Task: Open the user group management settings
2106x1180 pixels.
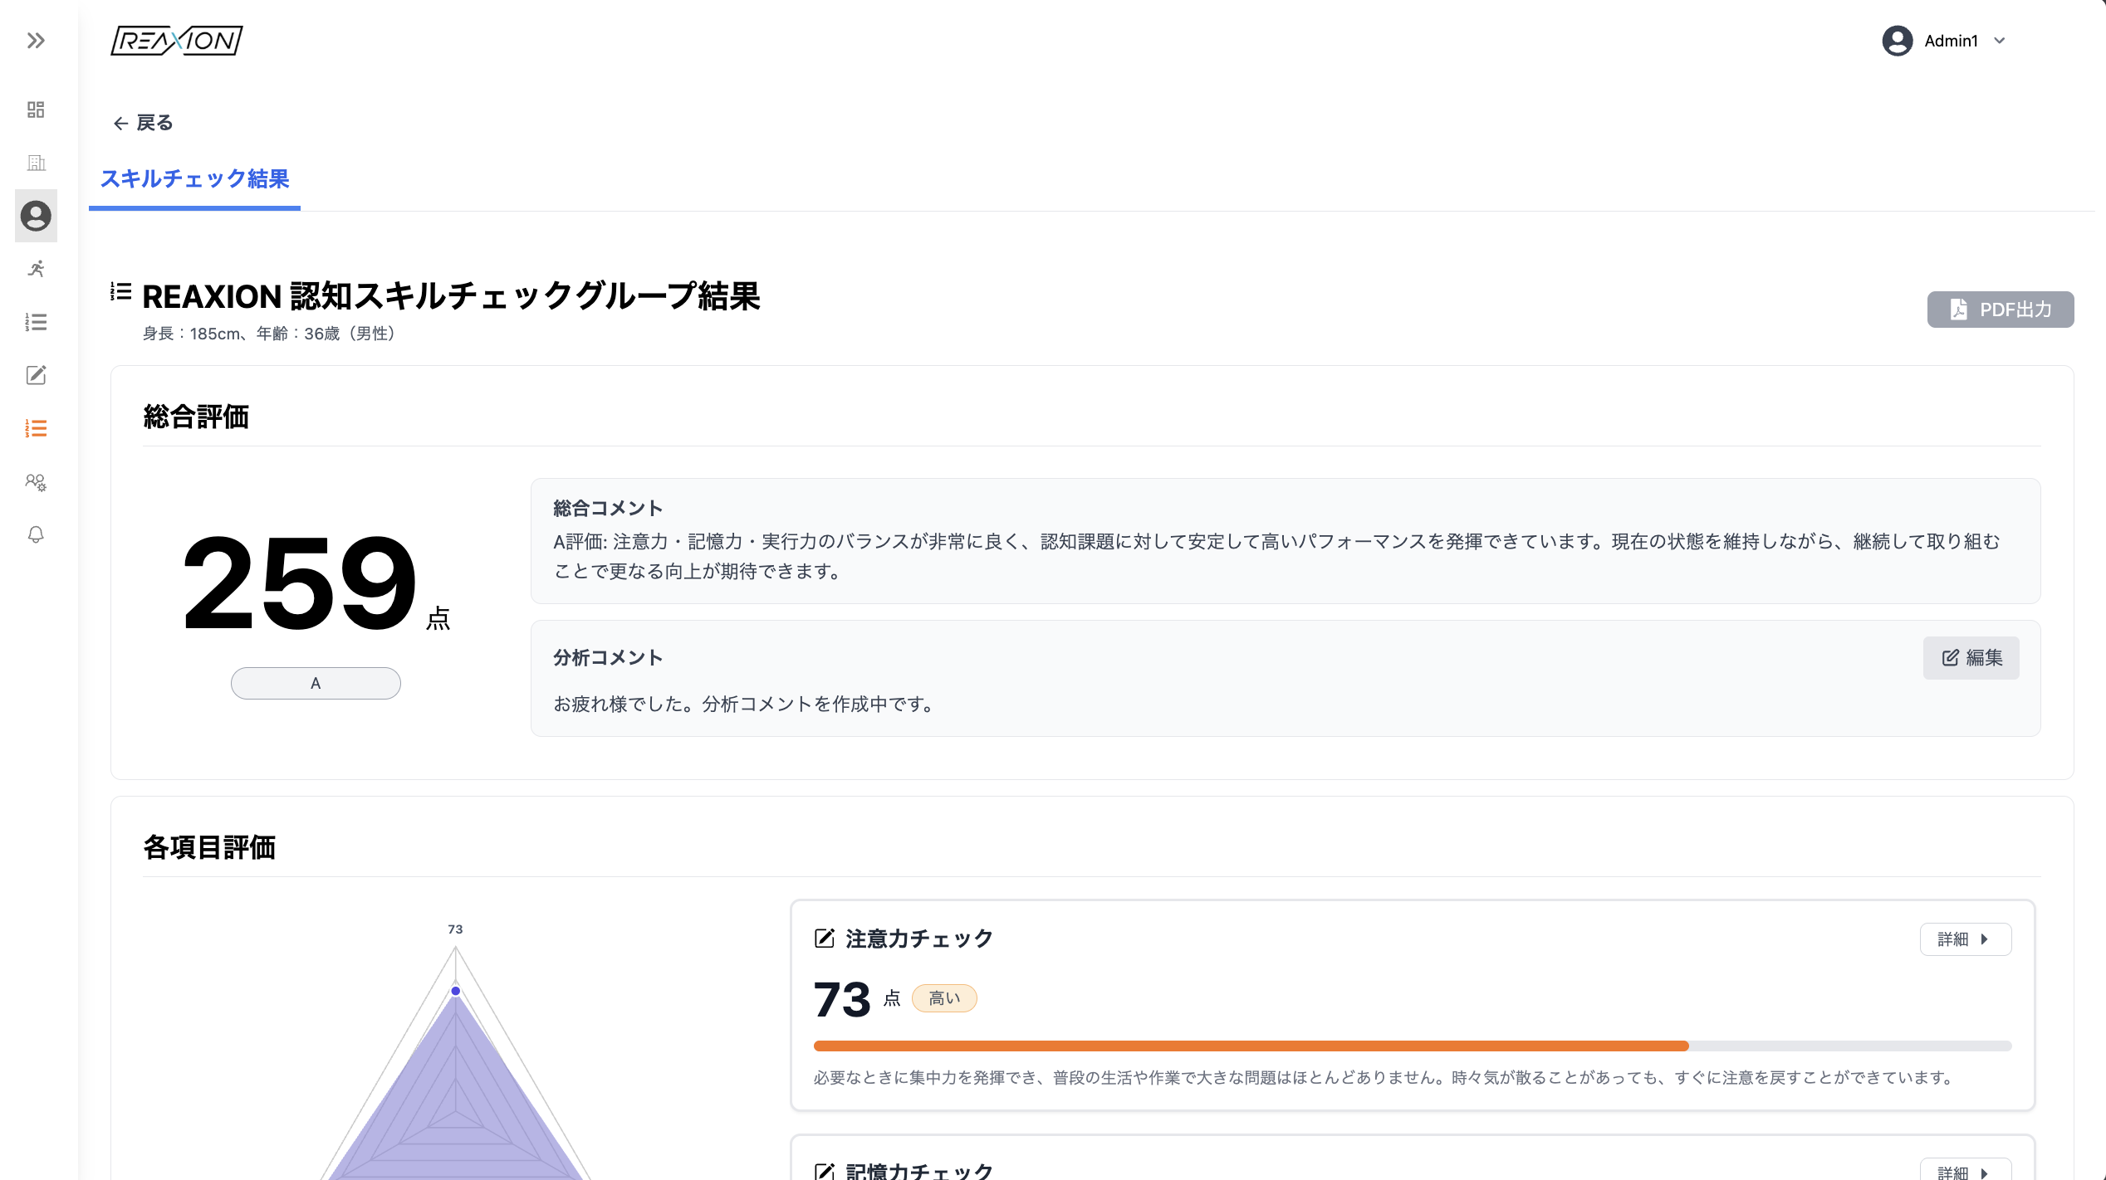Action: coord(35,483)
